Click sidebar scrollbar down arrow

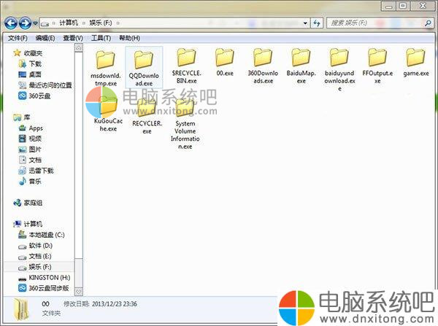click(79, 292)
